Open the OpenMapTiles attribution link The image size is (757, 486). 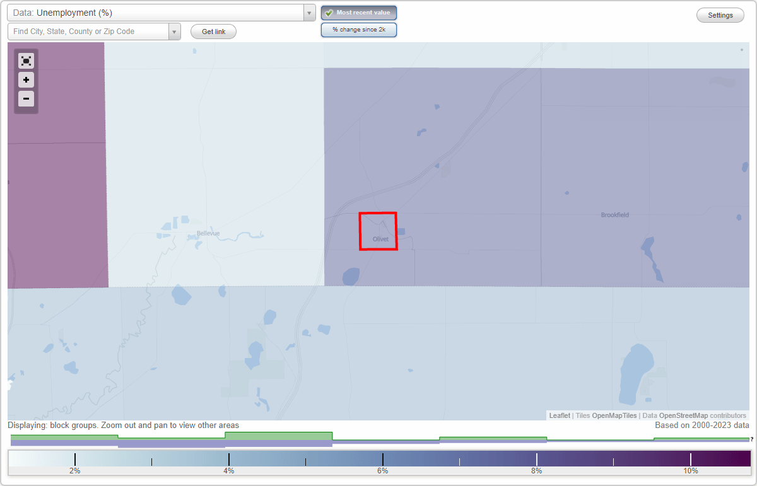pyautogui.click(x=614, y=415)
